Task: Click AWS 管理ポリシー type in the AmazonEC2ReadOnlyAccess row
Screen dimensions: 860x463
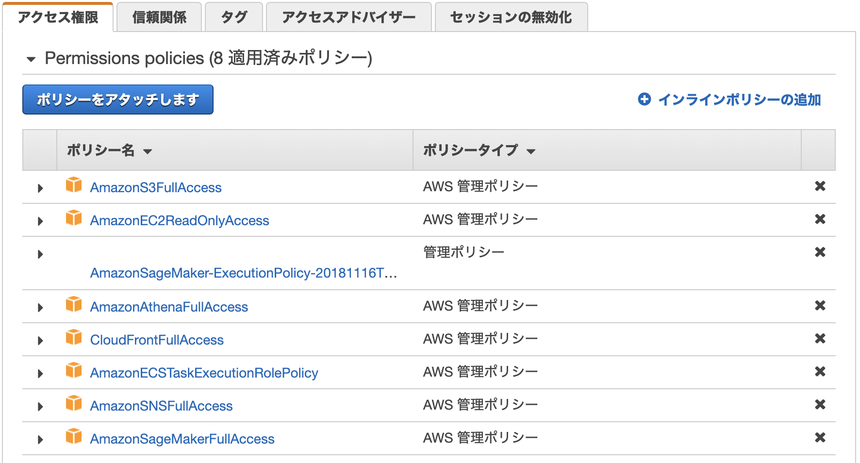Action: pos(480,219)
